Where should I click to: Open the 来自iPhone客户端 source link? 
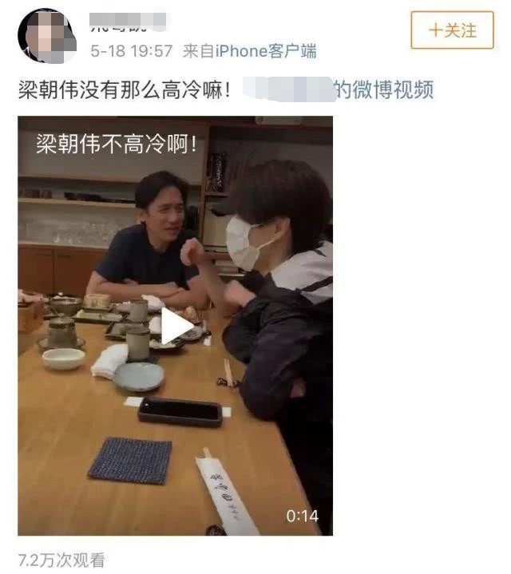pos(249,51)
